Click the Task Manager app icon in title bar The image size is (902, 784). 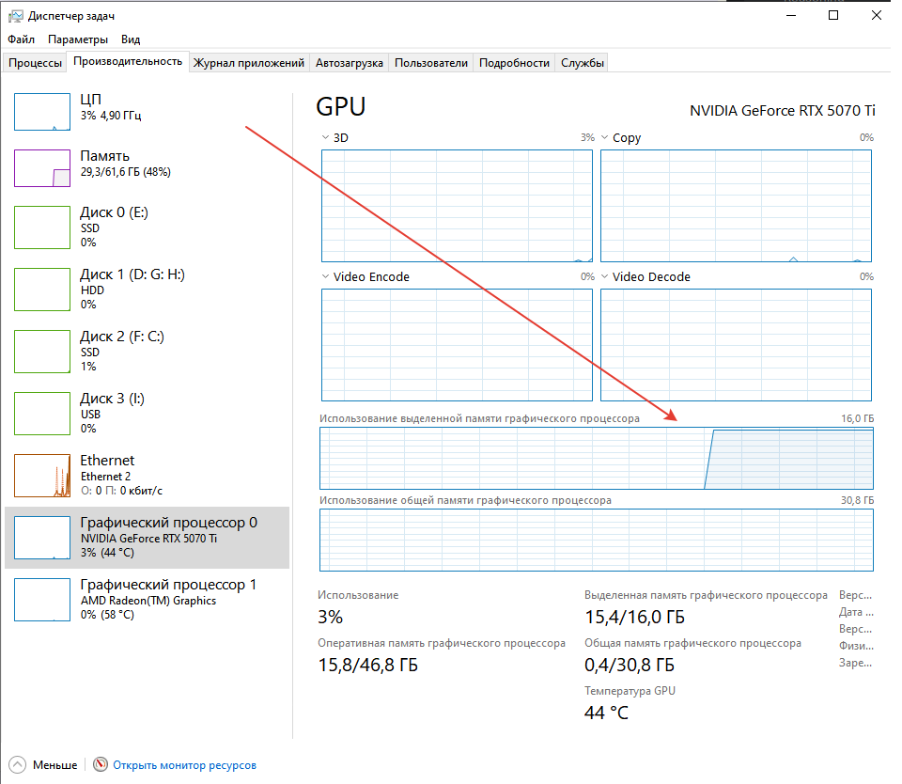(x=16, y=16)
